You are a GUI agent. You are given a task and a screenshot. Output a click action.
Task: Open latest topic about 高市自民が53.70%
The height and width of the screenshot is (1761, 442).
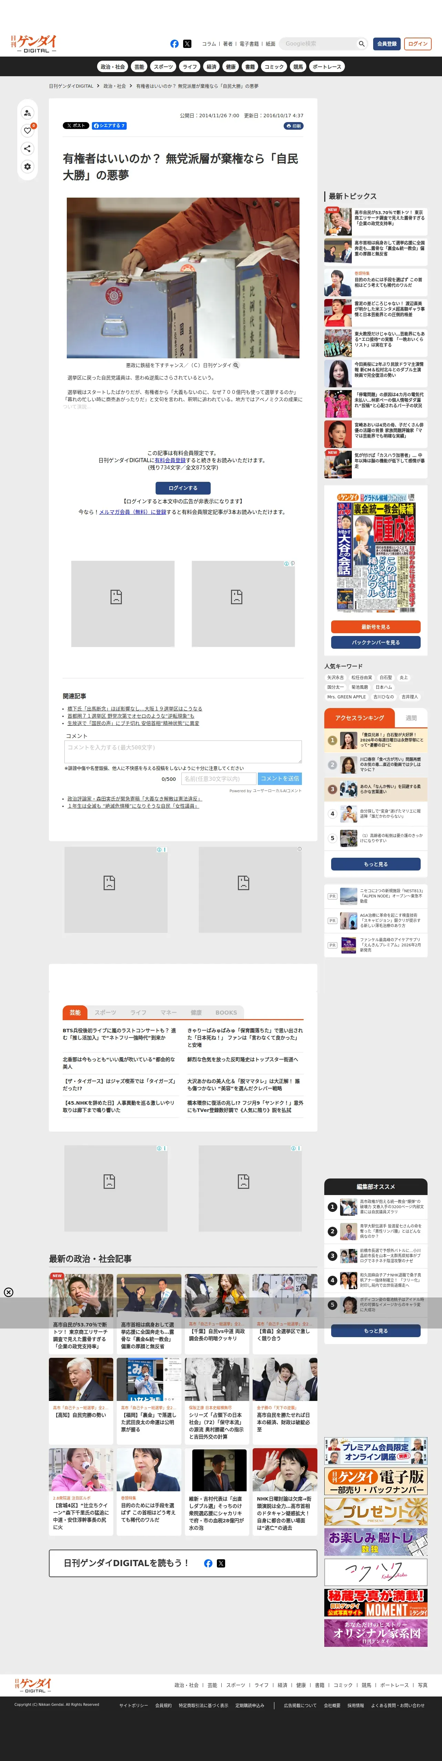click(376, 221)
